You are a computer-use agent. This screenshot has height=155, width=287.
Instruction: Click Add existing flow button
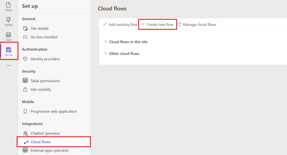[x=120, y=25]
